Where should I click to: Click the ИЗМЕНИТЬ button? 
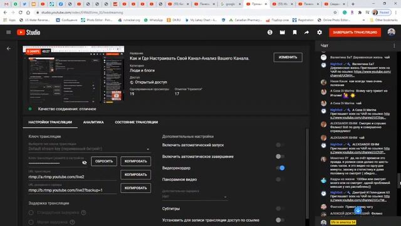(x=288, y=57)
